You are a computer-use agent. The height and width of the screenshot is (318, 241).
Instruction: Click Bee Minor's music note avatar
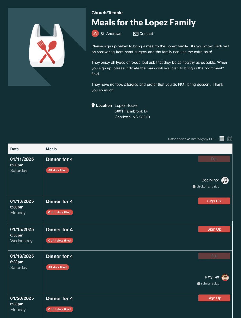click(x=225, y=180)
